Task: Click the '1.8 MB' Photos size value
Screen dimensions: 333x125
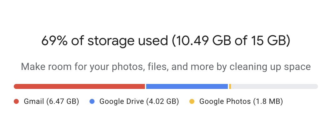Action: [x=268, y=102]
